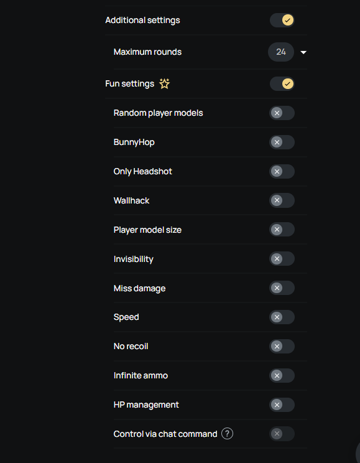
Task: Click the Additional settings label
Action: coord(142,20)
